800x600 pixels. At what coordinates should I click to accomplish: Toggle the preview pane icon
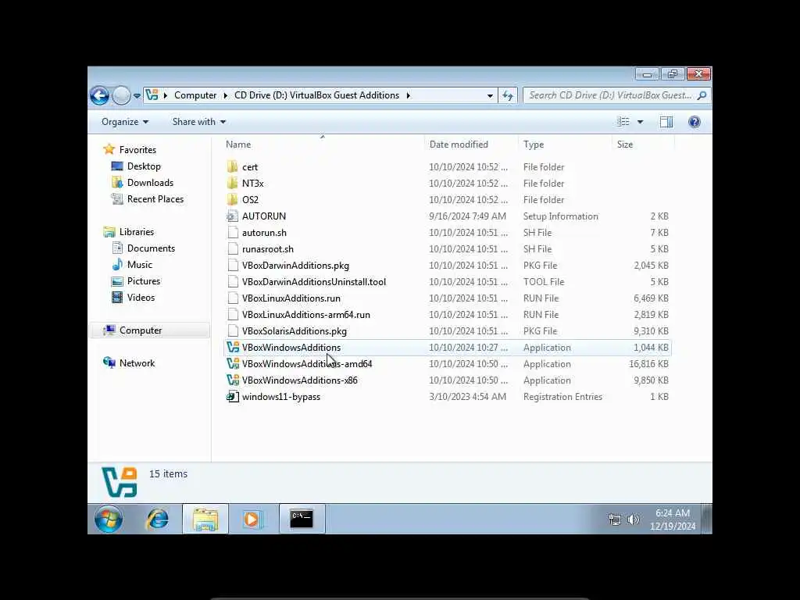pyautogui.click(x=666, y=121)
